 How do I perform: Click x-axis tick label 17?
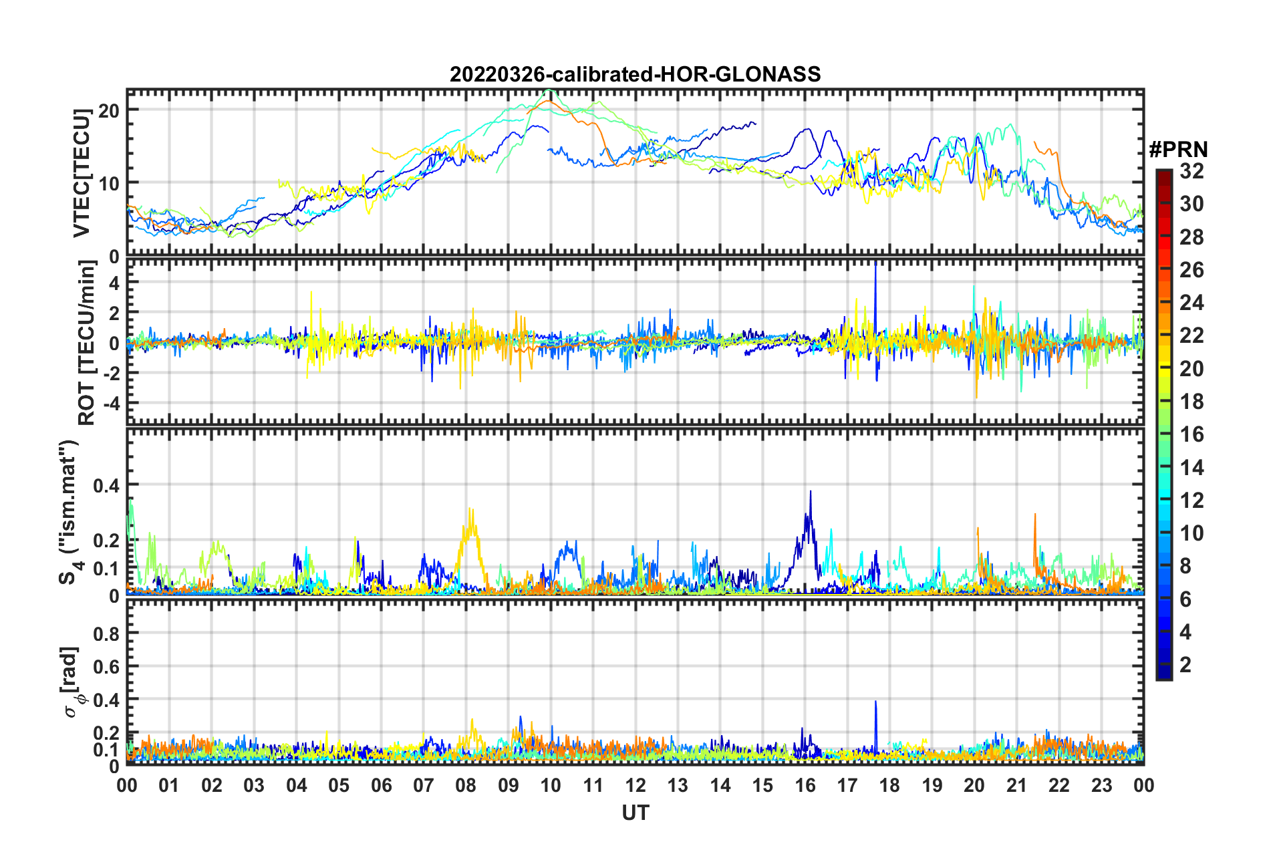[x=847, y=785]
